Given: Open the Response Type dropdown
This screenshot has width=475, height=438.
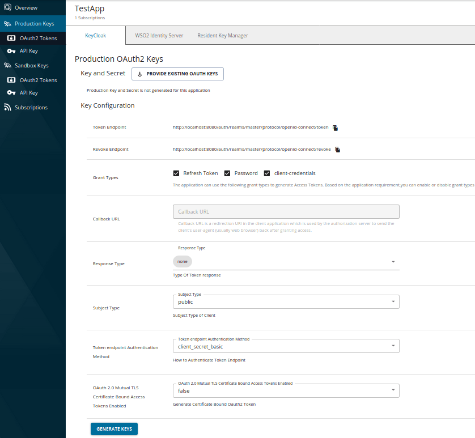Looking at the screenshot, I should [x=393, y=261].
